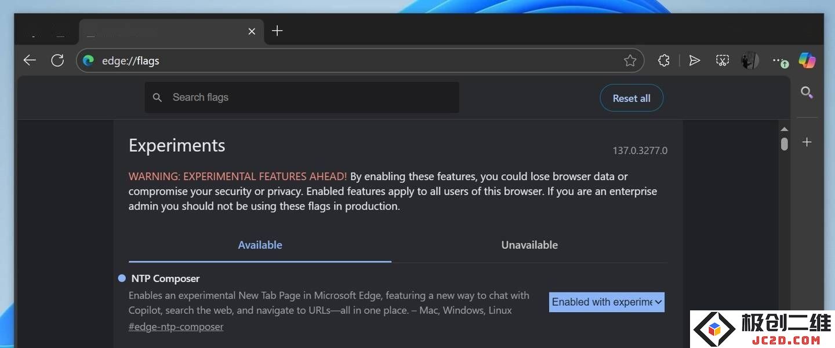Click the vertical scrollbar thumb
The height and width of the screenshot is (348, 835).
coord(785,144)
